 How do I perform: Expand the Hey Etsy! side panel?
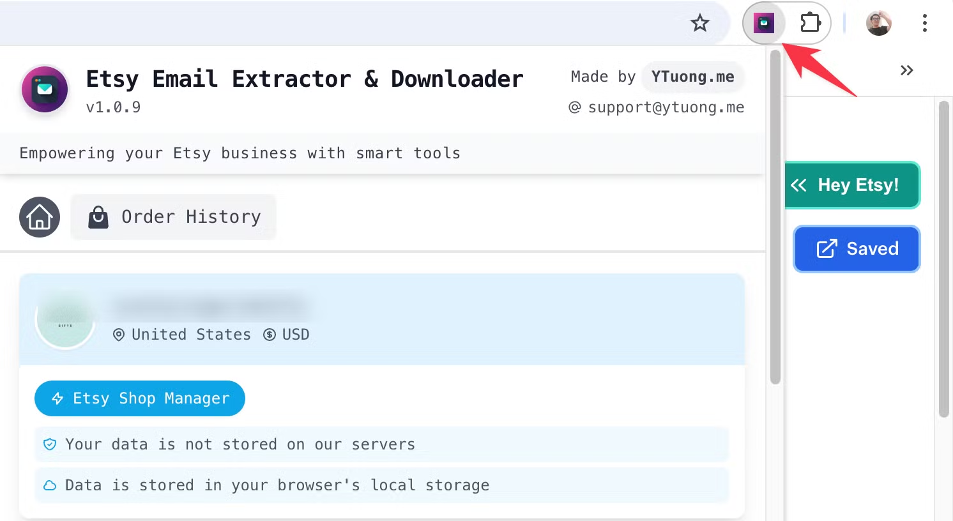click(852, 185)
